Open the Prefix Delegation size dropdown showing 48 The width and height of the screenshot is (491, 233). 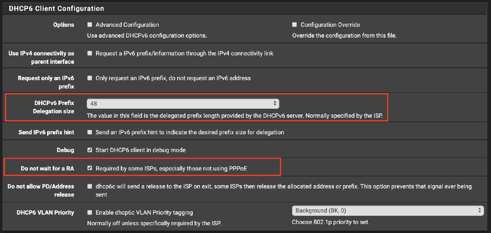[x=183, y=103]
